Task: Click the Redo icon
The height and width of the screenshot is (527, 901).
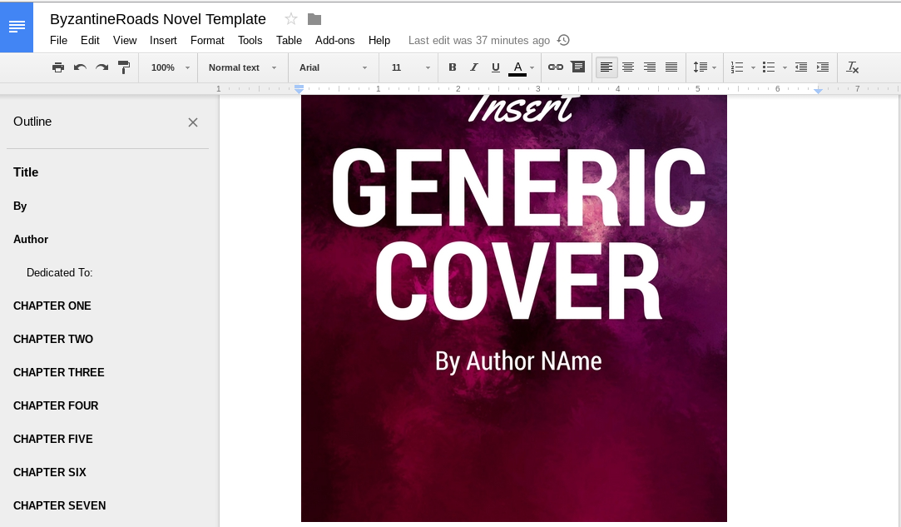Action: 101,67
